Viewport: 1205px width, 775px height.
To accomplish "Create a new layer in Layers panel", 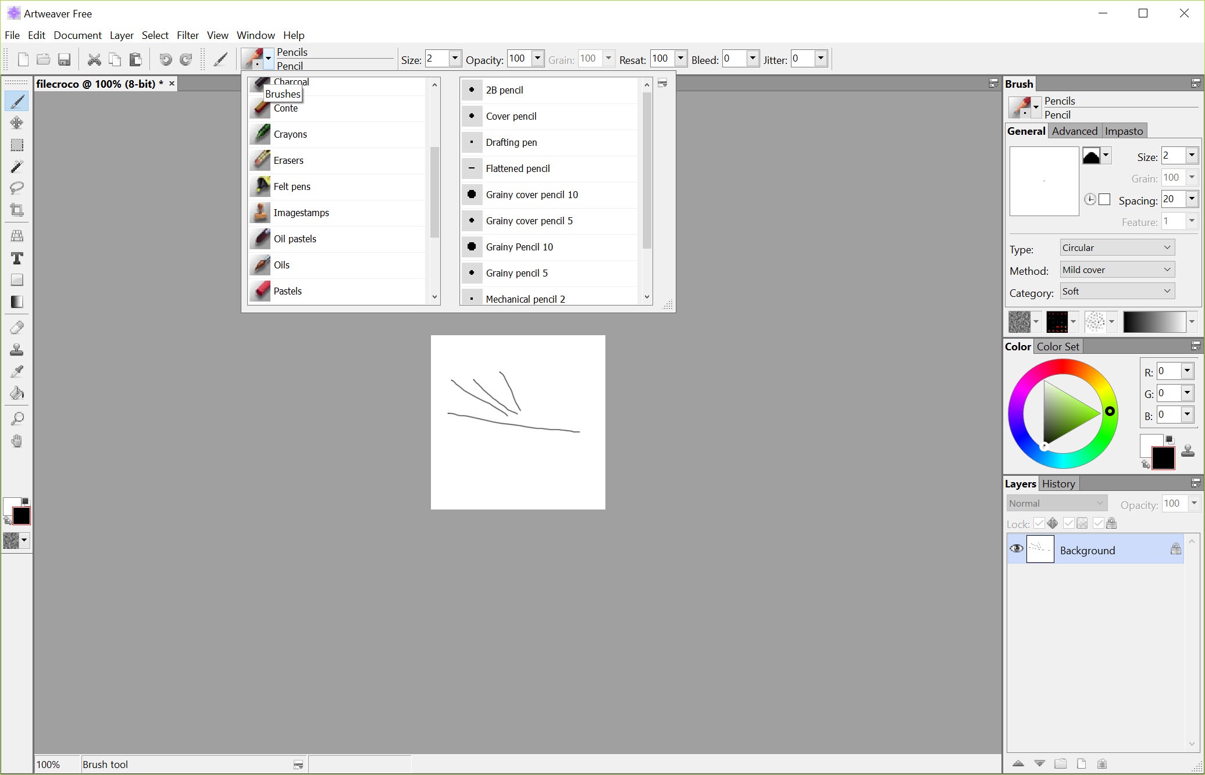I will coord(1081,763).
